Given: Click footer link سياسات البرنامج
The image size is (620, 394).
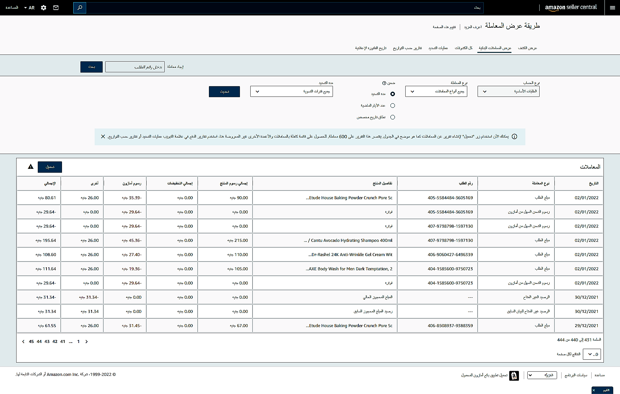Looking at the screenshot, I should tap(576, 375).
